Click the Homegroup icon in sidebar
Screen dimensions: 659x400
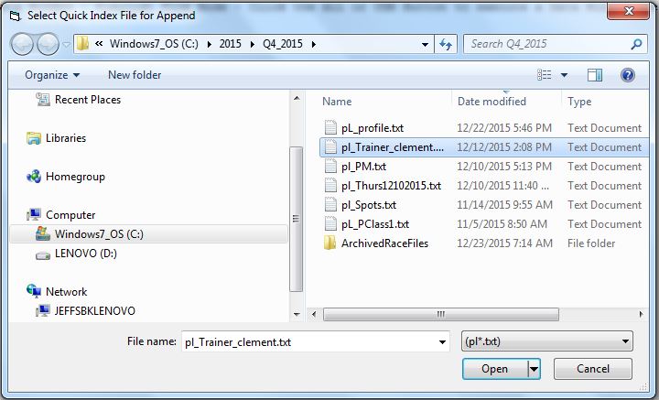(x=35, y=177)
